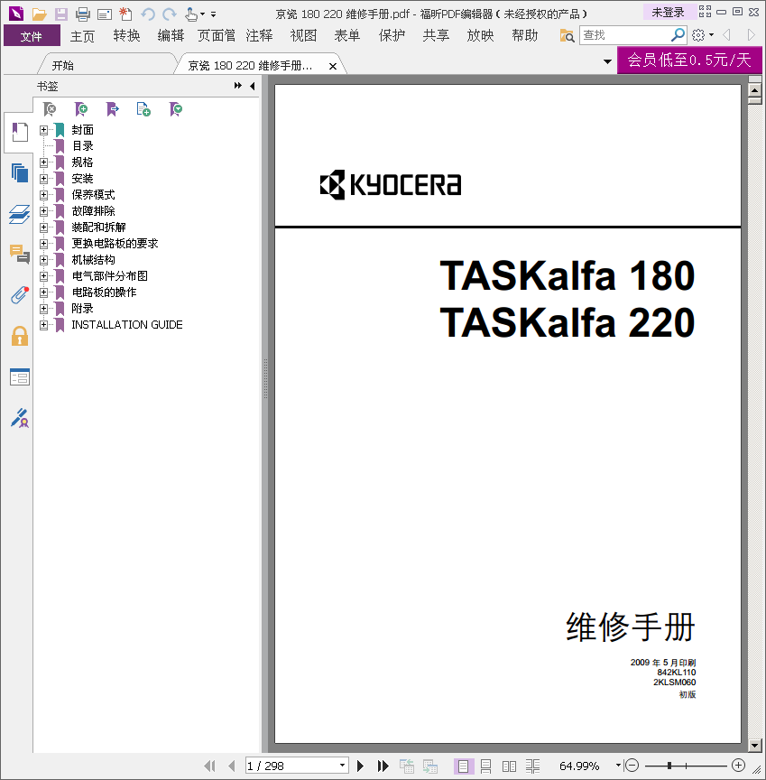Collapse the bookmarks panel with arrow
The height and width of the screenshot is (780, 766).
coord(253,86)
